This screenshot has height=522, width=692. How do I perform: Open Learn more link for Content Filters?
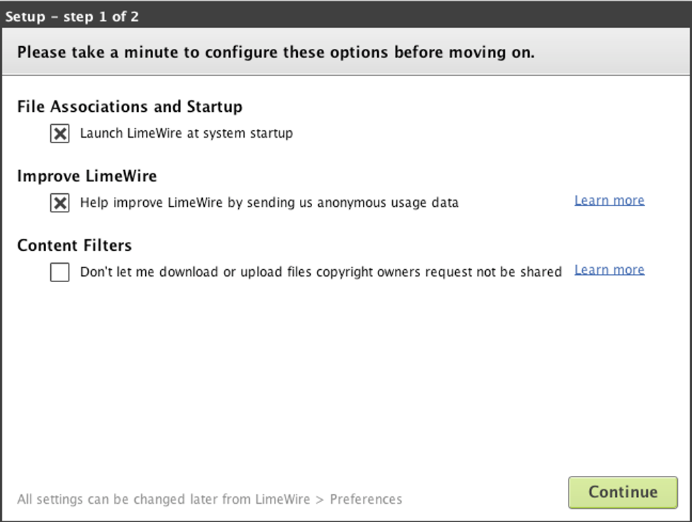(609, 270)
